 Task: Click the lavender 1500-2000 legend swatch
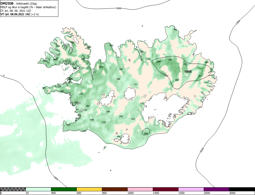click(191, 189)
